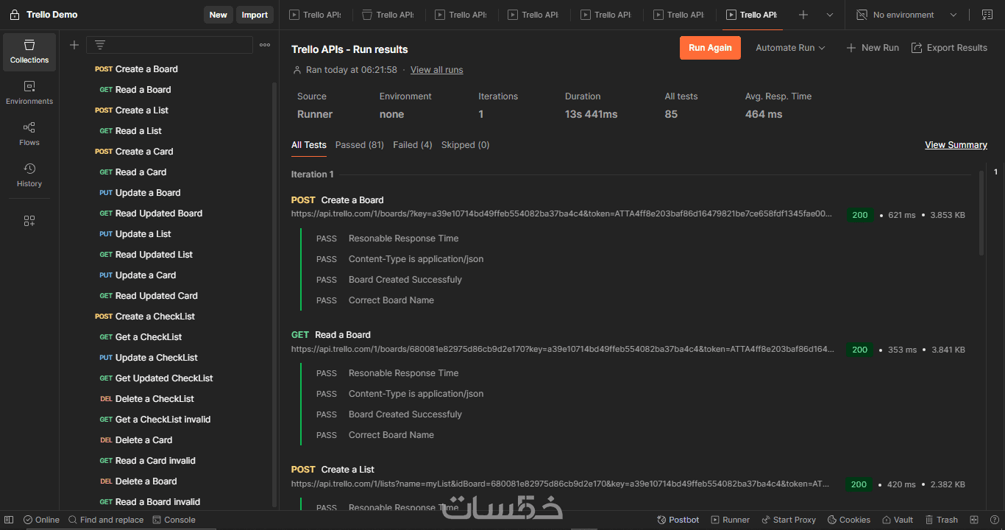Image resolution: width=1005 pixels, height=530 pixels.
Task: Open the Update a Board request
Action: point(148,193)
